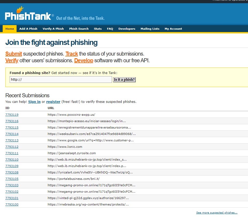The height and width of the screenshot is (217, 248).
Task: Click the Verify link in headline
Action: (12, 61)
